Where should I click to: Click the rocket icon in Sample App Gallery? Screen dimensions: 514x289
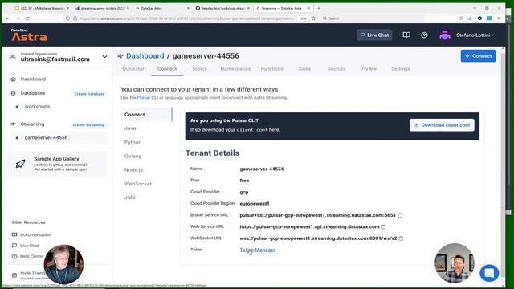(20, 164)
